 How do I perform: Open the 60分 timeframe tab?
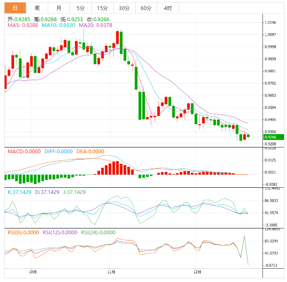pyautogui.click(x=146, y=8)
